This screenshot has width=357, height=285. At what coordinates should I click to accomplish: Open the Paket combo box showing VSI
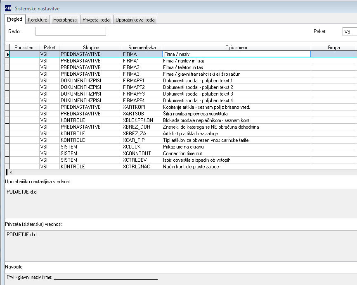(350, 31)
